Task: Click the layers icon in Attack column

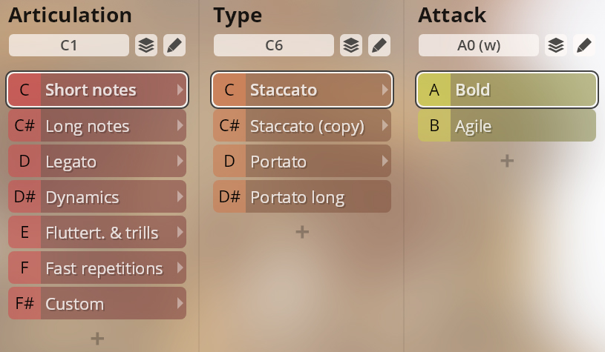Action: coord(556,45)
